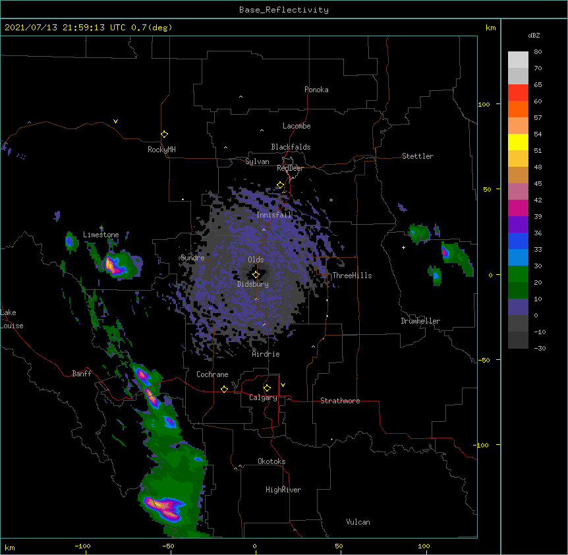Click the Strathmore label
The width and height of the screenshot is (568, 555).
(x=340, y=401)
